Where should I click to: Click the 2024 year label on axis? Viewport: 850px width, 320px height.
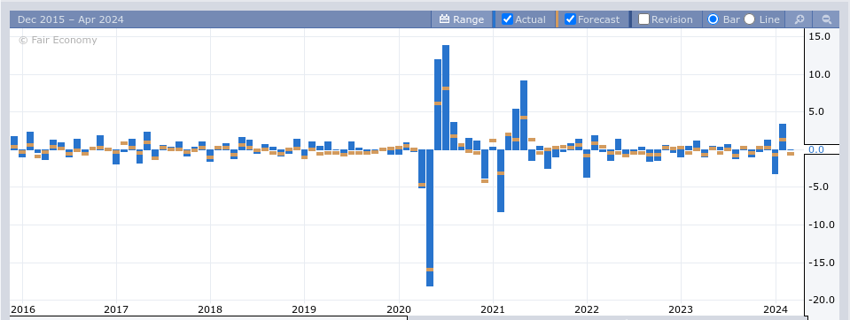(x=776, y=309)
